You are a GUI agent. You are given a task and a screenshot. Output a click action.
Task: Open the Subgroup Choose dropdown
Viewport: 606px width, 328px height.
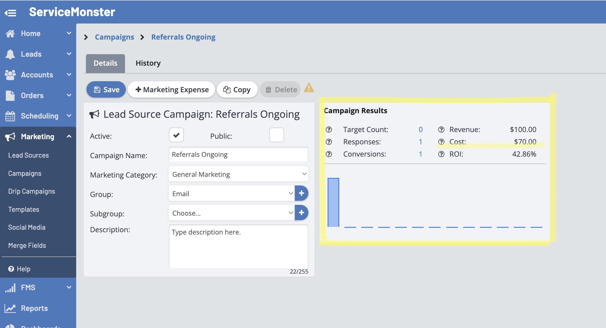tap(232, 213)
